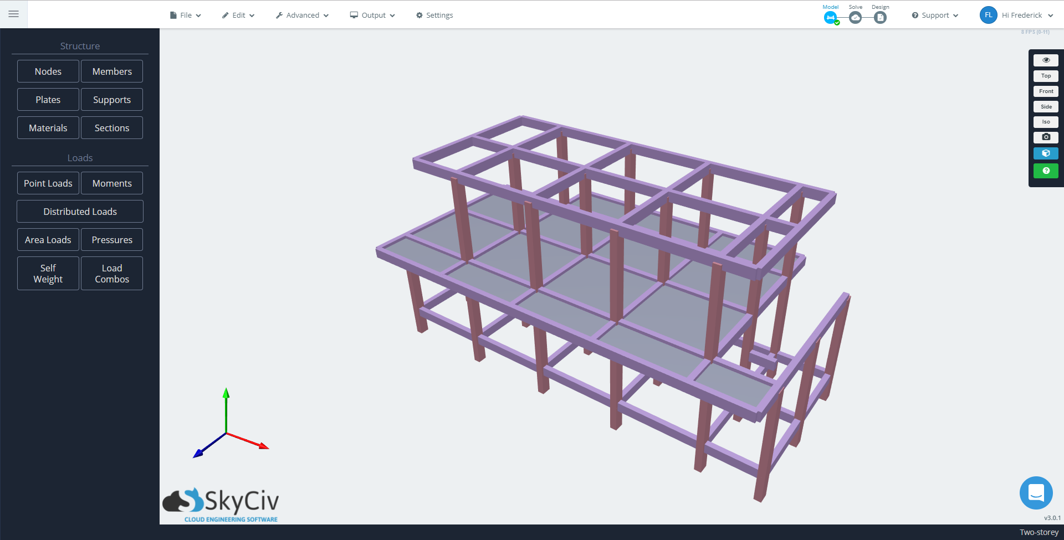Open the Output dropdown
This screenshot has width=1064, height=540.
(x=372, y=15)
